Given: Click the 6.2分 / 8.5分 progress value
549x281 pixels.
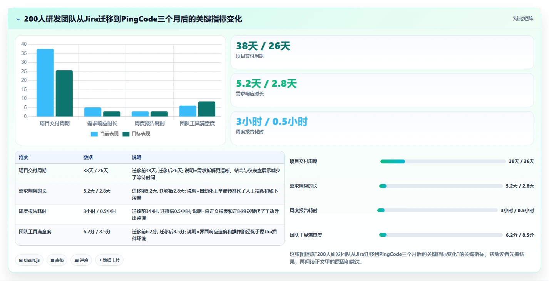Looking at the screenshot, I should tap(520, 235).
